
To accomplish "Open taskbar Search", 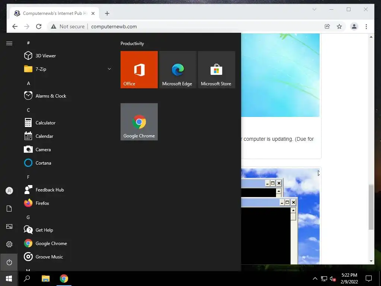I will pyautogui.click(x=27, y=279).
